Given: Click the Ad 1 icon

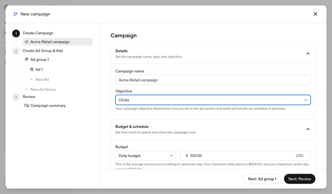Looking at the screenshot, I should (x=31, y=70).
